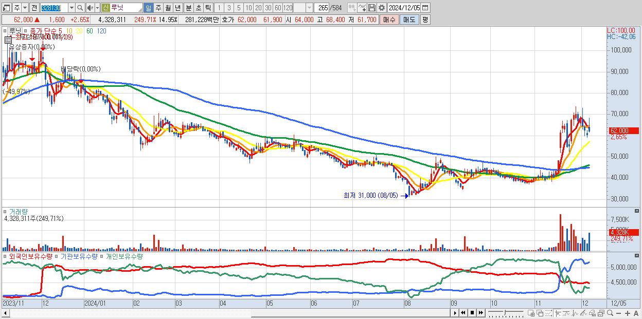Click the chart-with-checkmark indicator icon in toolbar

[362, 8]
